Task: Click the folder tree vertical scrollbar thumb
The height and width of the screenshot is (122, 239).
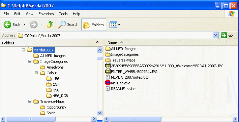Action: click(100, 58)
